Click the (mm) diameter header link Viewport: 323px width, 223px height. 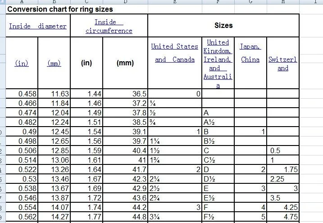click(54, 63)
